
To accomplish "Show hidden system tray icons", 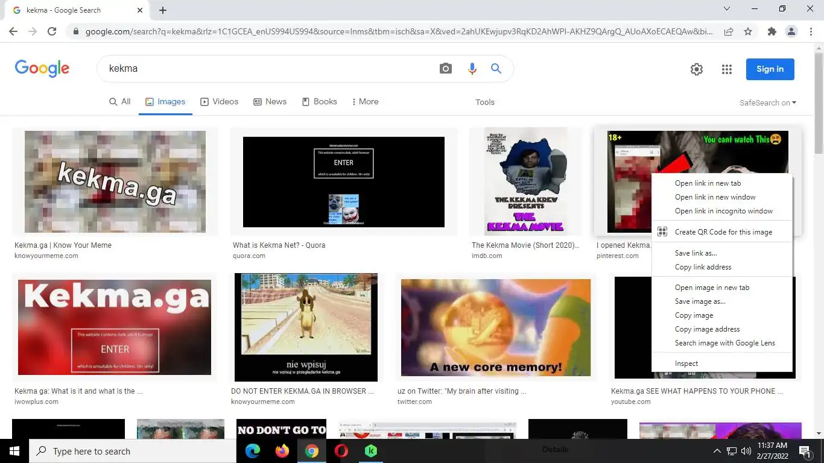I will click(717, 451).
